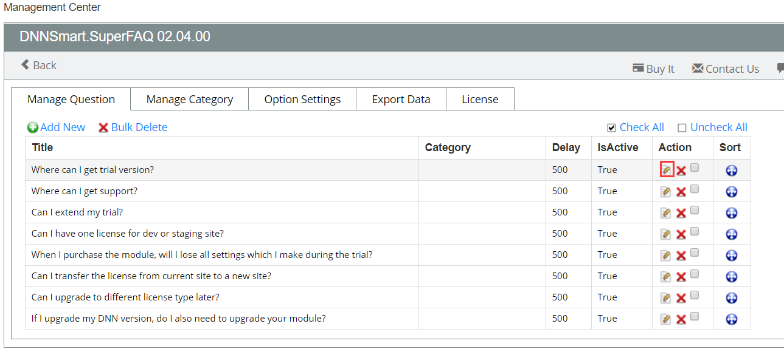Select 'Can I transfer the license' title text

pos(151,276)
